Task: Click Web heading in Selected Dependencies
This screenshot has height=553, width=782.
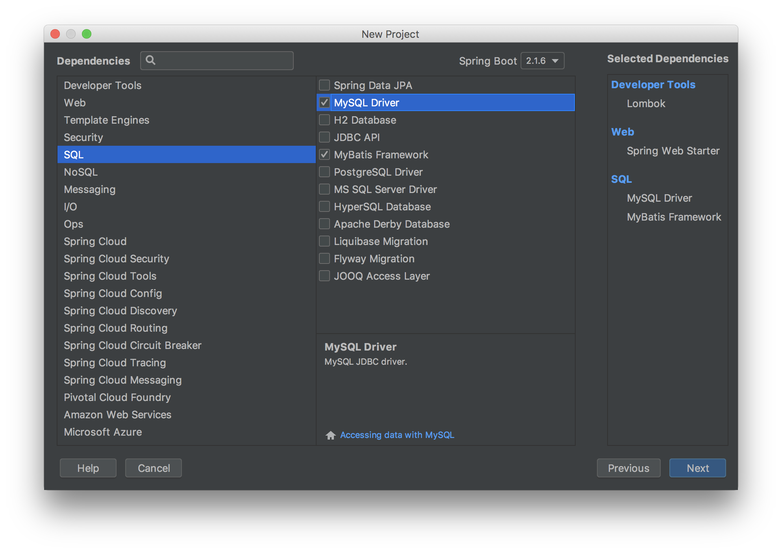Action: click(623, 132)
